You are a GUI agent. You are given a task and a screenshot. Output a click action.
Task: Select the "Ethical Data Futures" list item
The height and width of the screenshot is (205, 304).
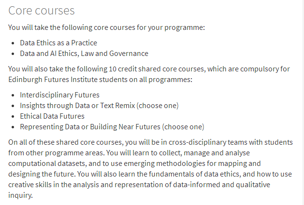click(52, 116)
